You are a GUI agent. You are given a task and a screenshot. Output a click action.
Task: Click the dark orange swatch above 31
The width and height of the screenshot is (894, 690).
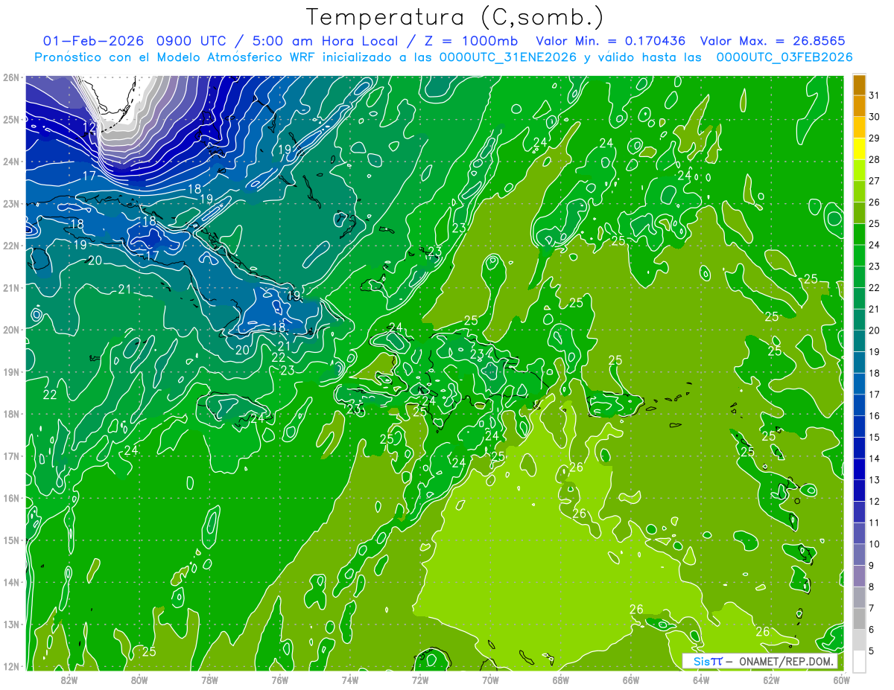(859, 85)
